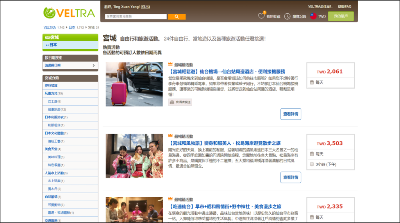Open the 幫助/FAQ link
Image resolution: width=400 pixels, height=223 pixels.
coord(345,7)
